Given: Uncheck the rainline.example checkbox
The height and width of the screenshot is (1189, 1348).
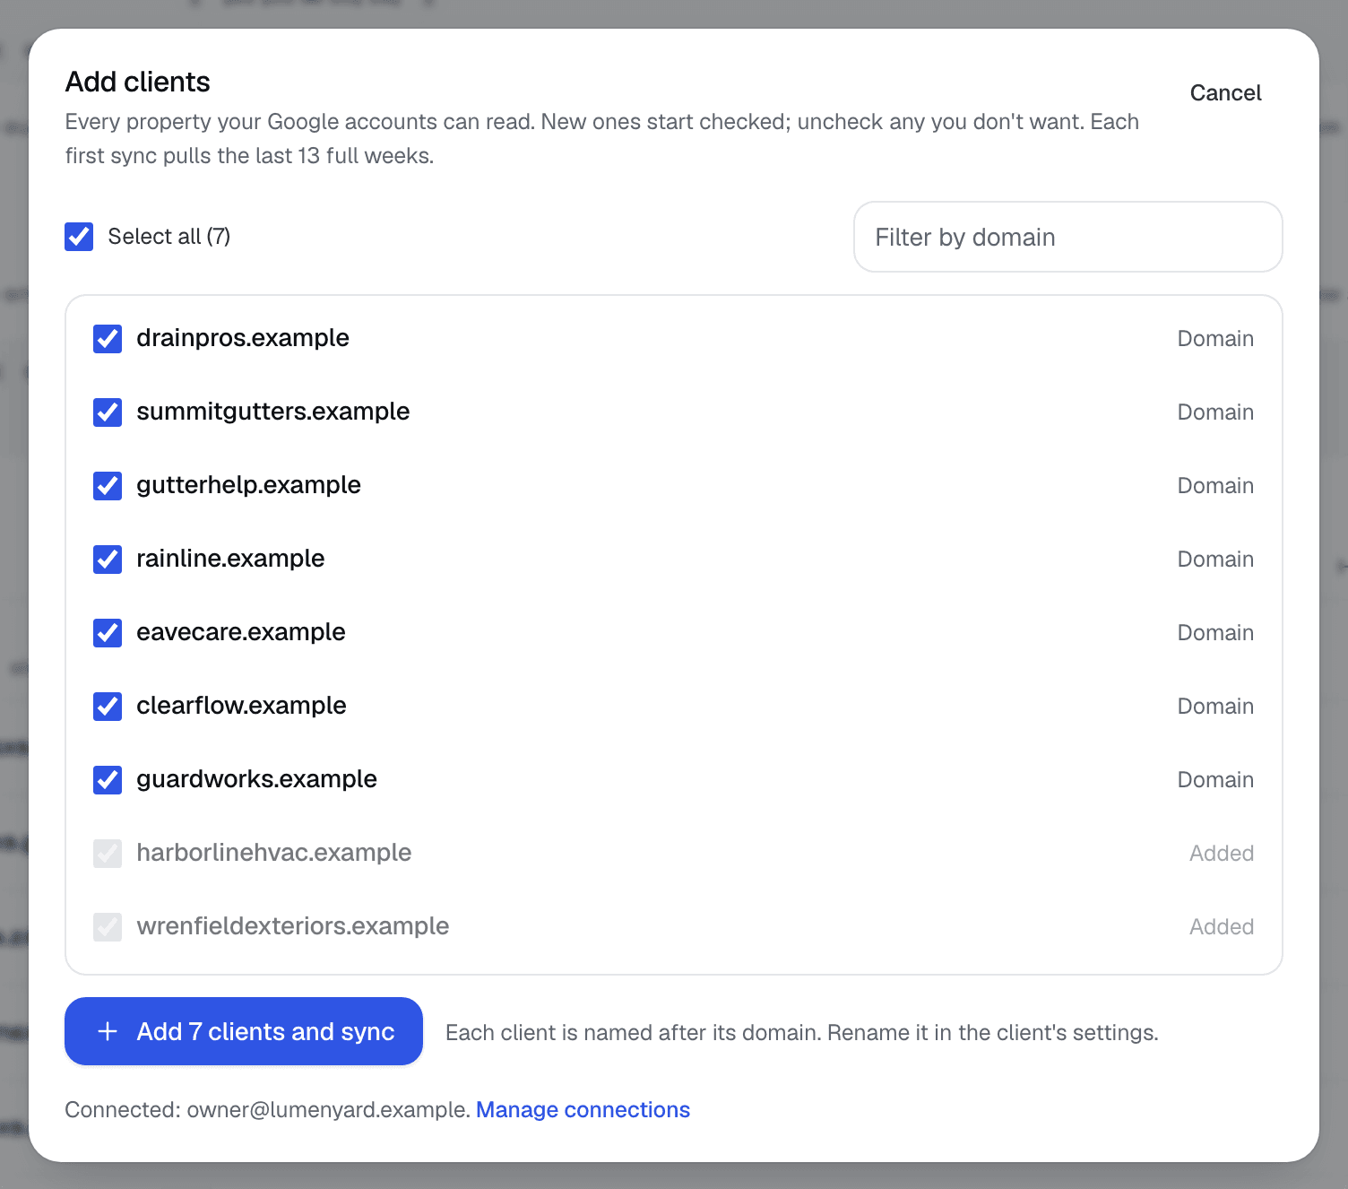Looking at the screenshot, I should (108, 560).
